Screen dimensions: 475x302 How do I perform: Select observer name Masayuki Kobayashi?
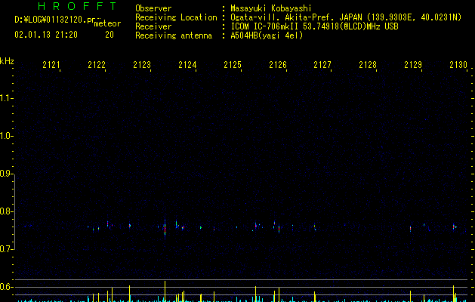271,8
